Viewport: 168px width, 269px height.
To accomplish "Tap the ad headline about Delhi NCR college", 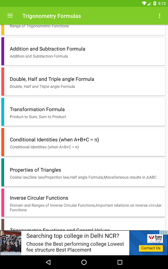I will point(73,236).
